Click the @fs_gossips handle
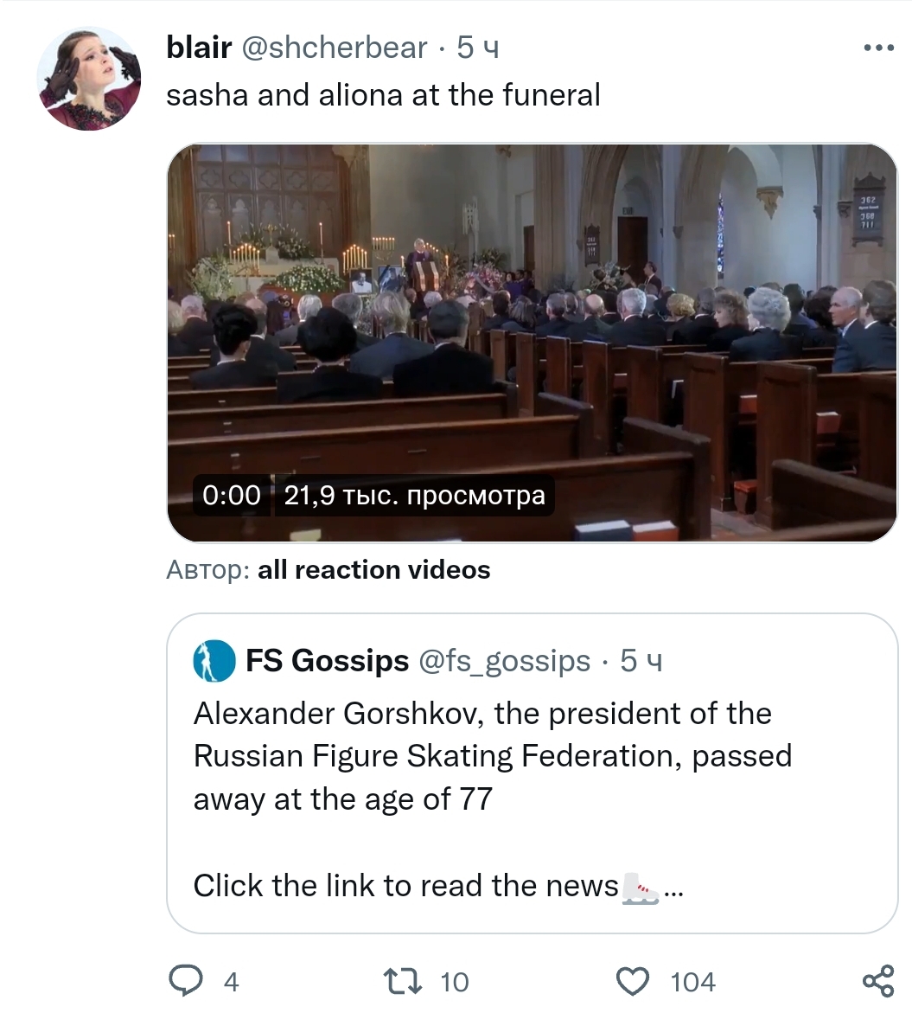 pyautogui.click(x=504, y=662)
